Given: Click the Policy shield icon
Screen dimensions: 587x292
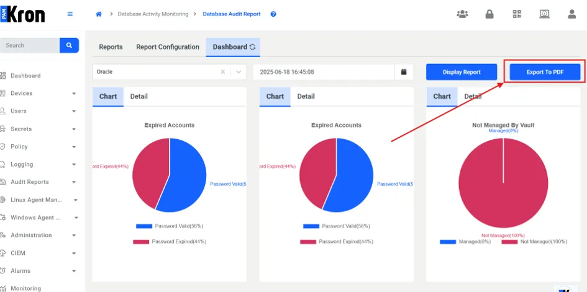Looking at the screenshot, I should pos(3,147).
